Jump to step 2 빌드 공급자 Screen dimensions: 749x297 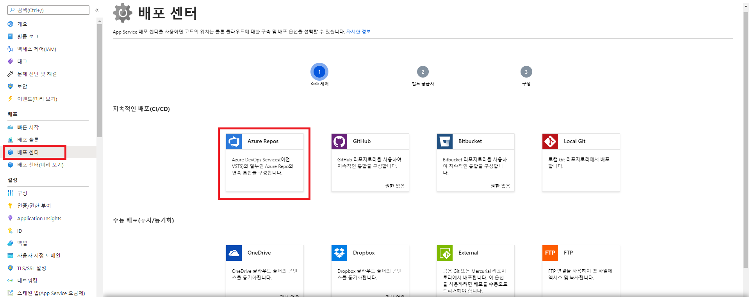423,72
